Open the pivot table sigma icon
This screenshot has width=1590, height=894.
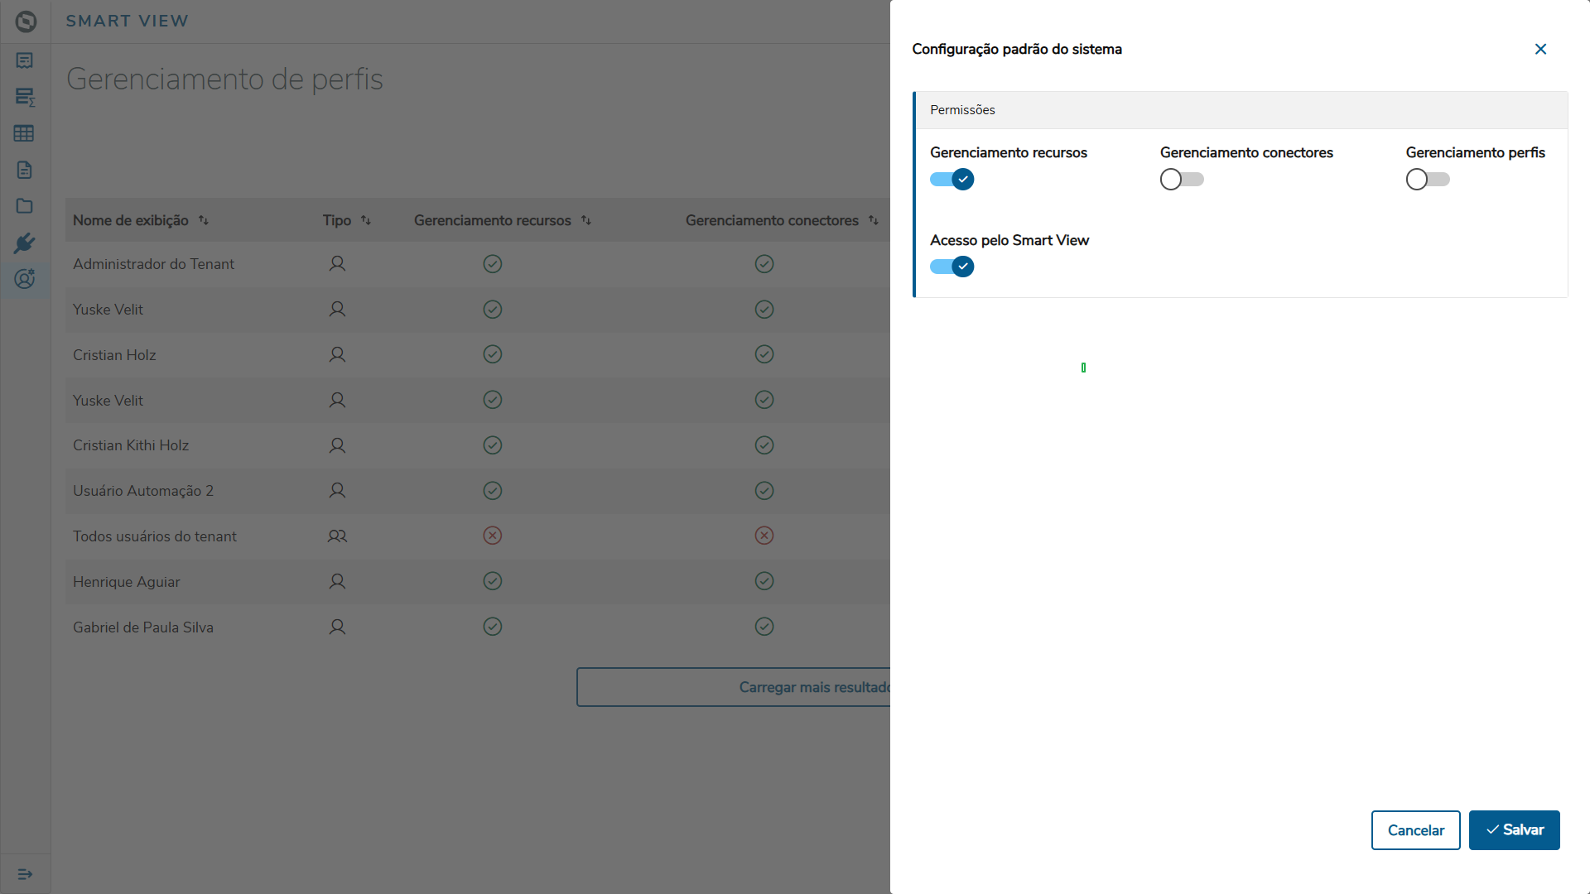(x=25, y=97)
